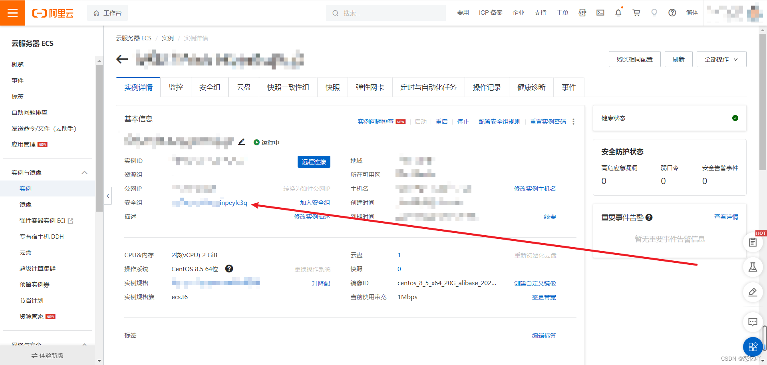The width and height of the screenshot is (767, 365).
Task: Click 修改实例主机名 link
Action: [535, 189]
